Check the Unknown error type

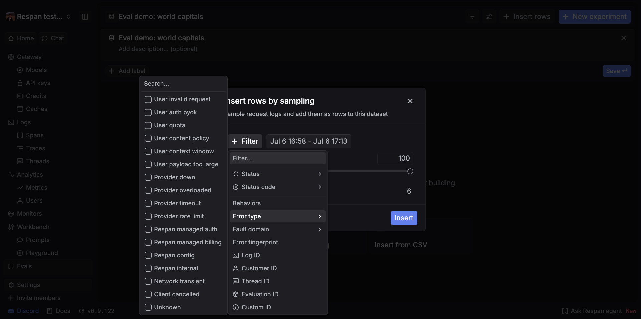pyautogui.click(x=148, y=307)
